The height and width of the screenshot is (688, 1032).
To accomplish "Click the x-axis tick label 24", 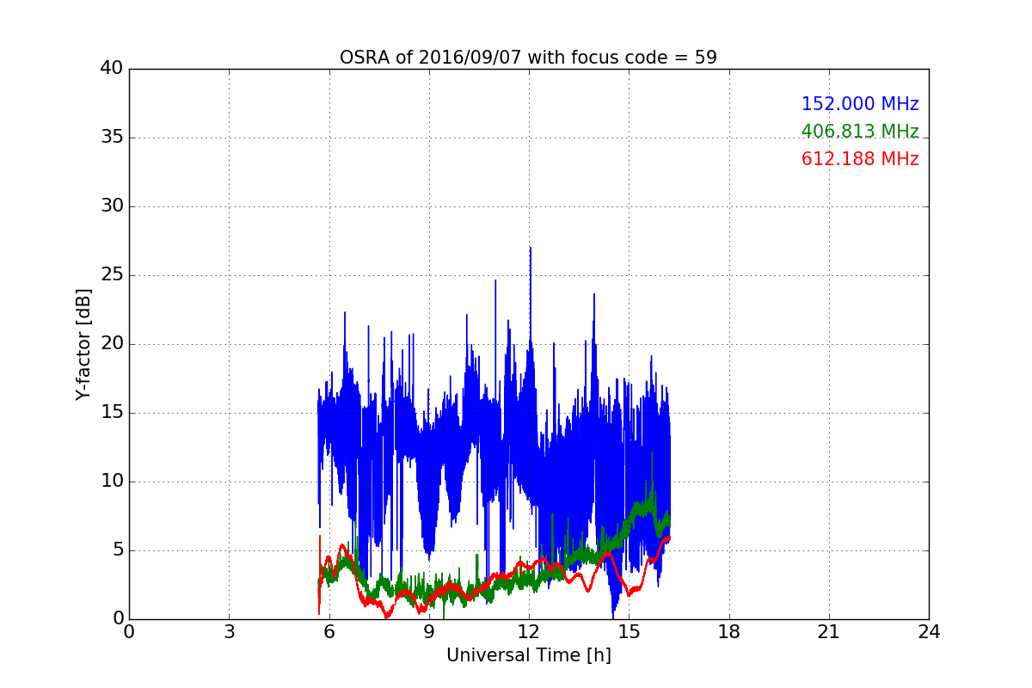I will [929, 632].
